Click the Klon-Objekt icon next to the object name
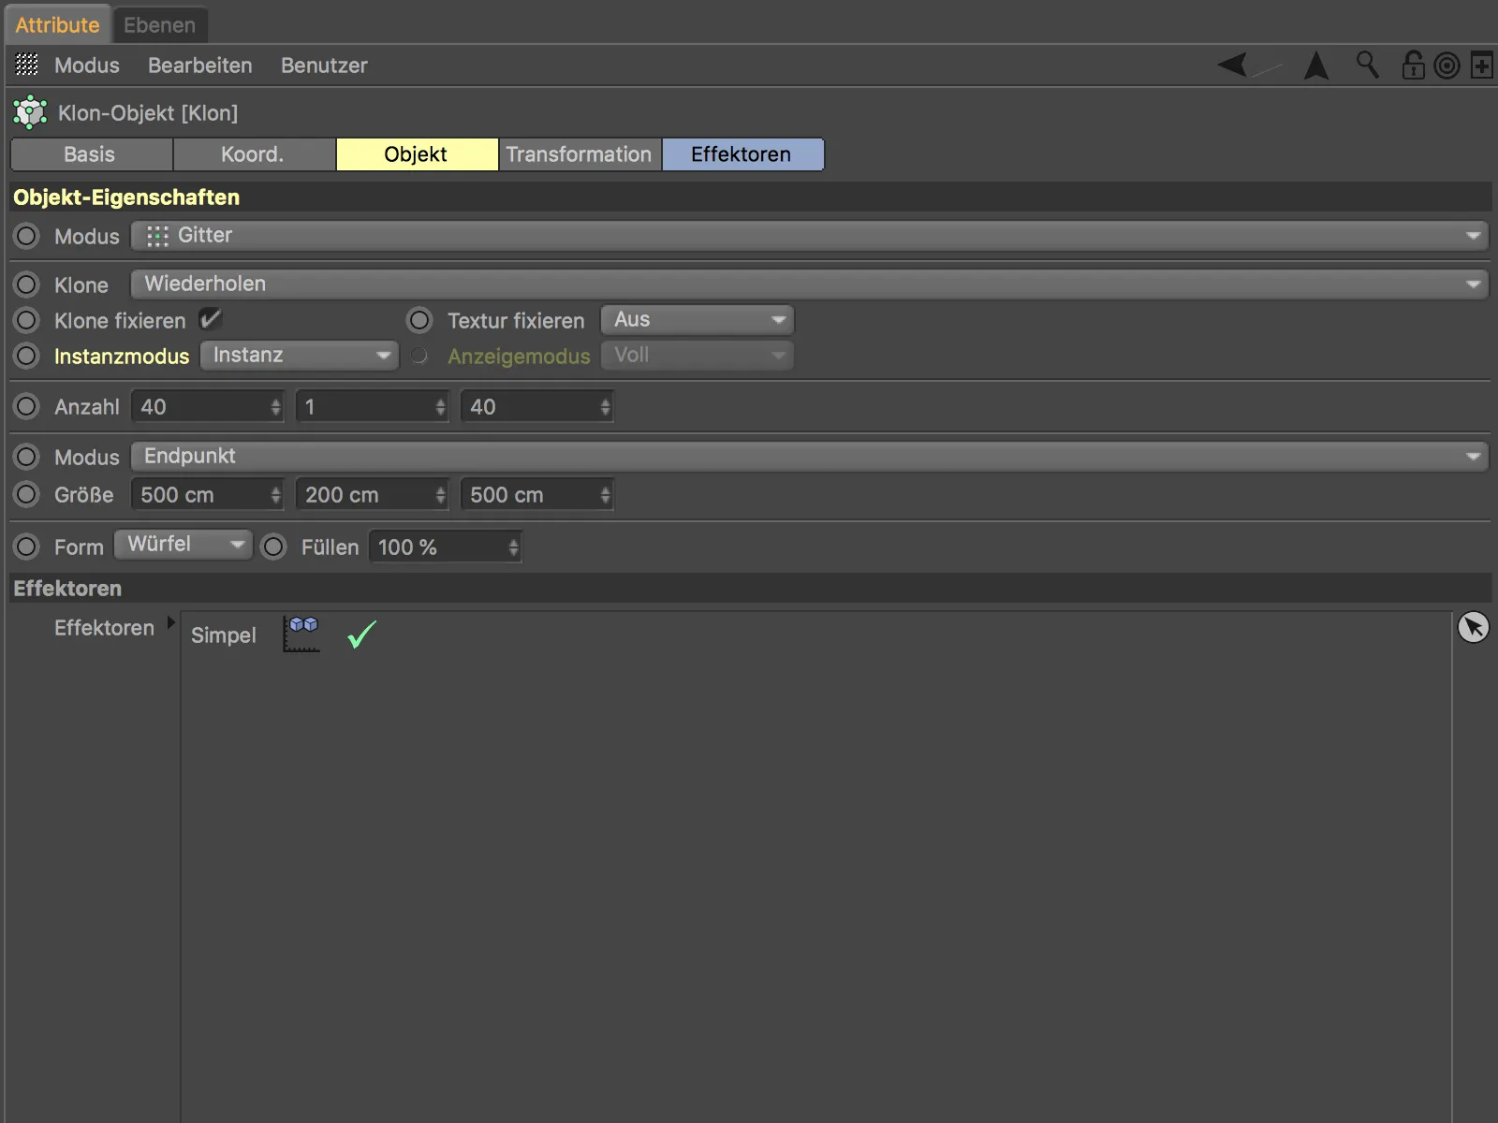The width and height of the screenshot is (1498, 1123). point(29,111)
